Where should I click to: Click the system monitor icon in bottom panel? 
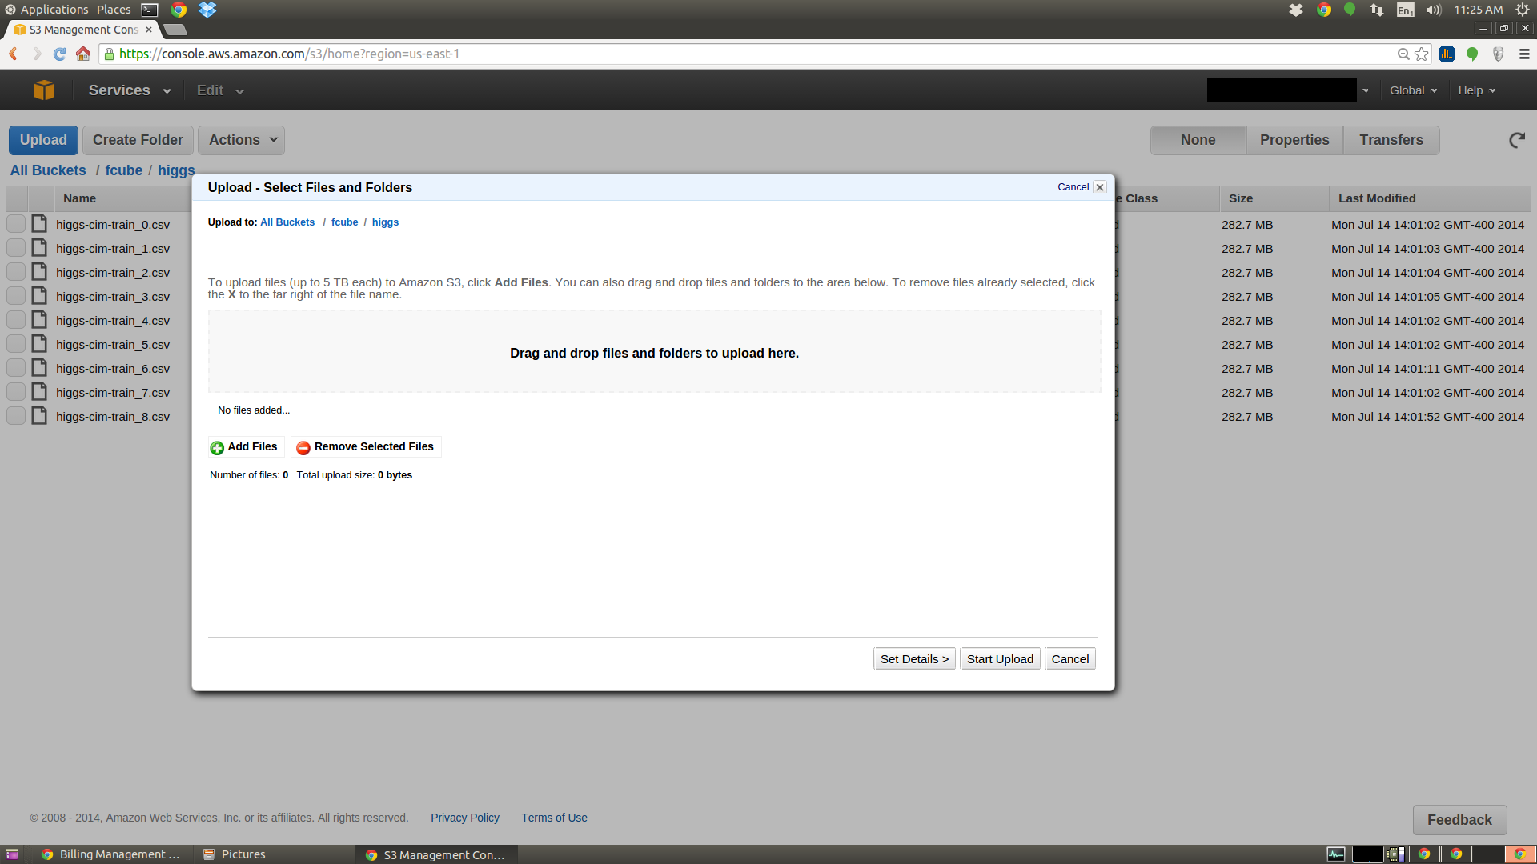[1336, 854]
